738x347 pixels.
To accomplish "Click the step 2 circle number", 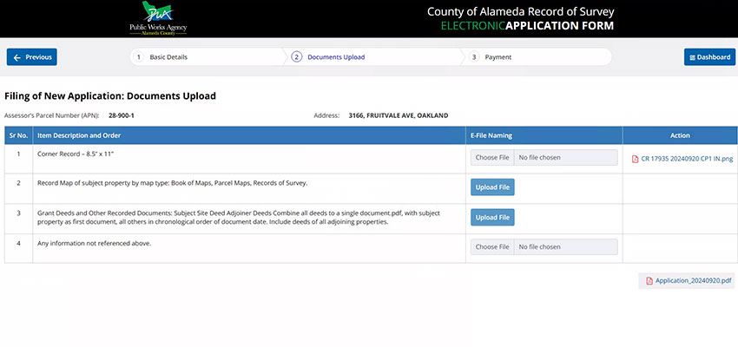I will click(x=297, y=57).
